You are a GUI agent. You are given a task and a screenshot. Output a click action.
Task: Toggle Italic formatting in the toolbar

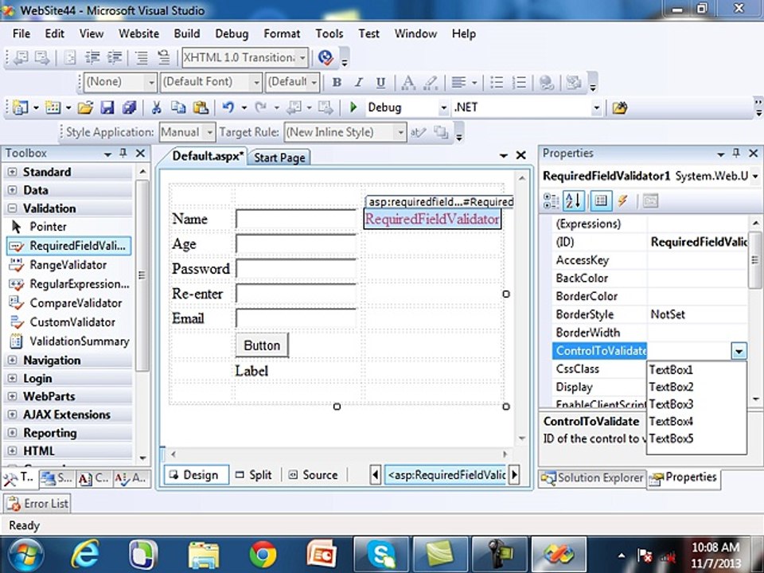coord(359,82)
